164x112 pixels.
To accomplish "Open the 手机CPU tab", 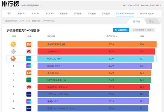I will 36,13.
